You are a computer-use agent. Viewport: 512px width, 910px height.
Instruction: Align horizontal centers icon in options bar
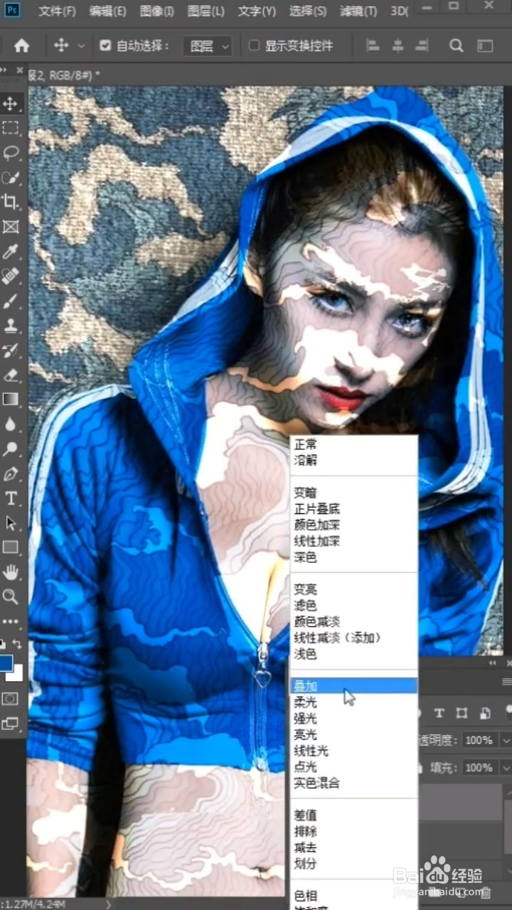(x=398, y=45)
